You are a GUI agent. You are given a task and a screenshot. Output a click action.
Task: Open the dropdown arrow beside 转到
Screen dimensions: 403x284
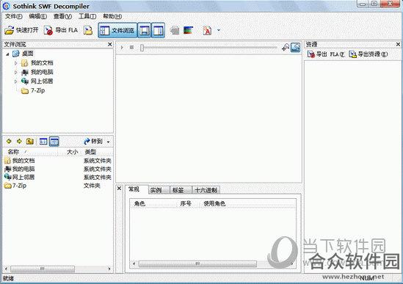point(108,142)
